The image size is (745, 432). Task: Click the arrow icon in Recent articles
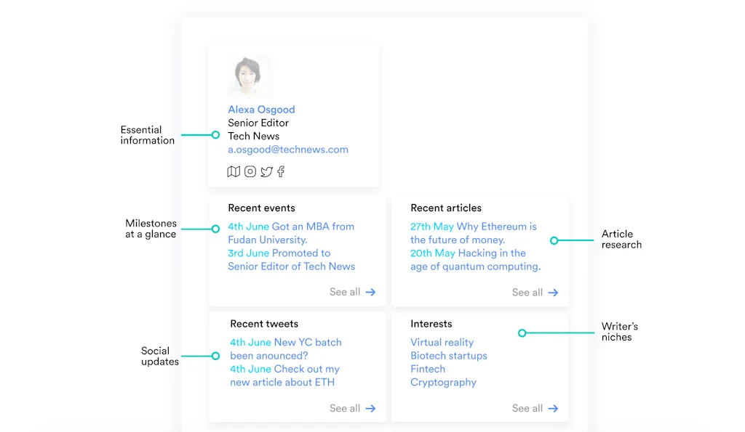point(554,293)
